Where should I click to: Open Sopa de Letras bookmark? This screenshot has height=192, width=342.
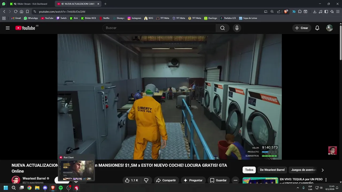pyautogui.click(x=248, y=18)
